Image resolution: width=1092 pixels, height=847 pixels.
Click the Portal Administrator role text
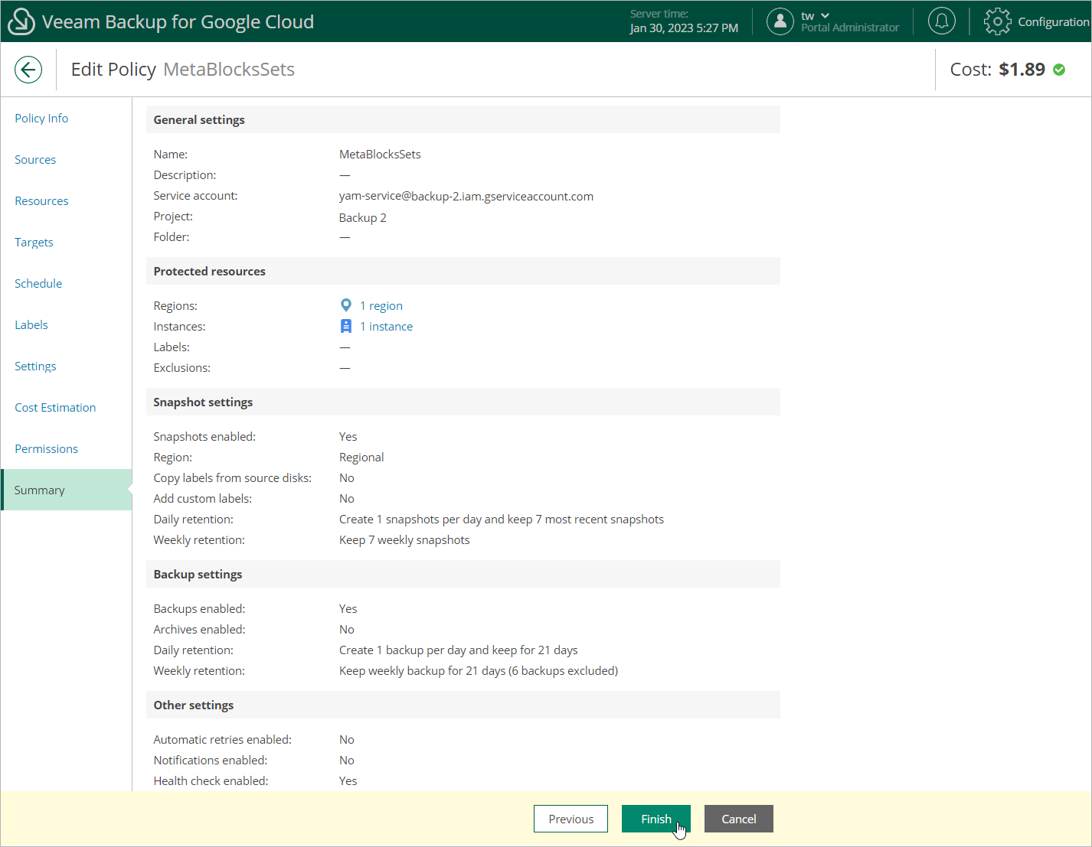click(x=850, y=28)
